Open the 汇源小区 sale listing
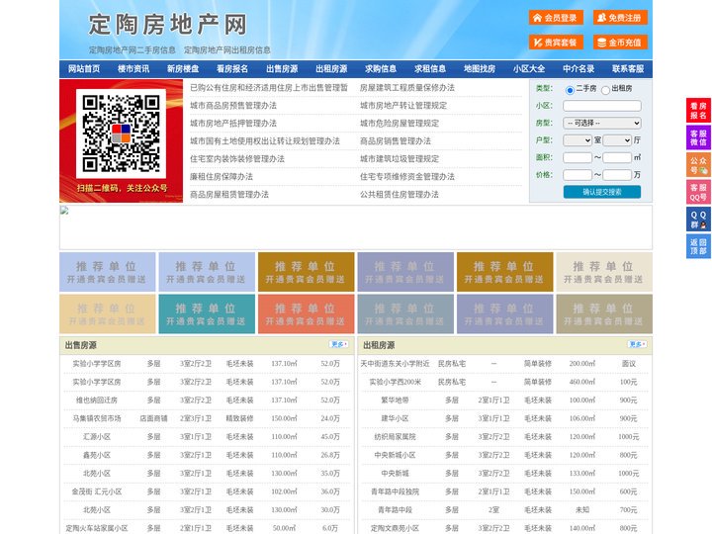The width and height of the screenshot is (712, 534). coord(97,437)
